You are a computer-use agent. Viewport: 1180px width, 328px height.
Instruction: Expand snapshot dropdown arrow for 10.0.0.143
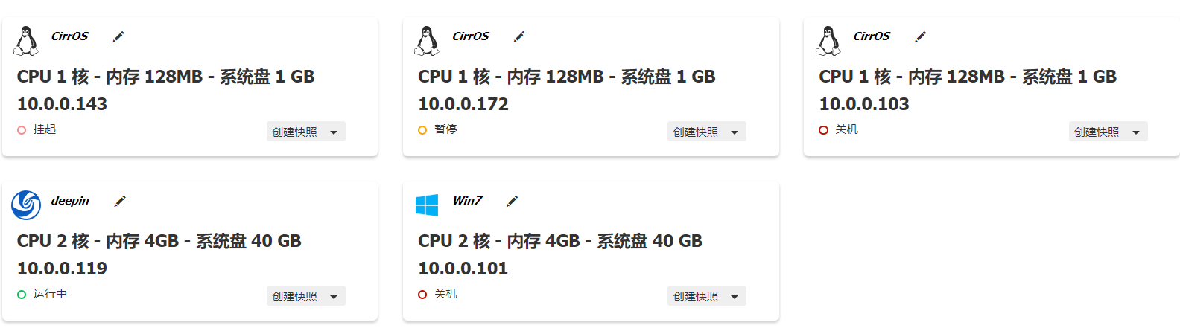pyautogui.click(x=334, y=132)
